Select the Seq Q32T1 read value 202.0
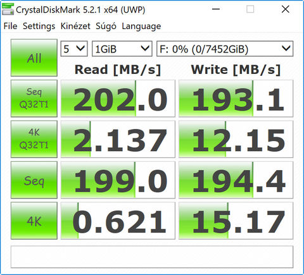Screen dimensions: 304x275 point(118,99)
